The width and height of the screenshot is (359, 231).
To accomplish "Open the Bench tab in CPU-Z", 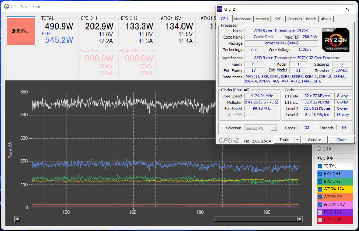I will [311, 19].
